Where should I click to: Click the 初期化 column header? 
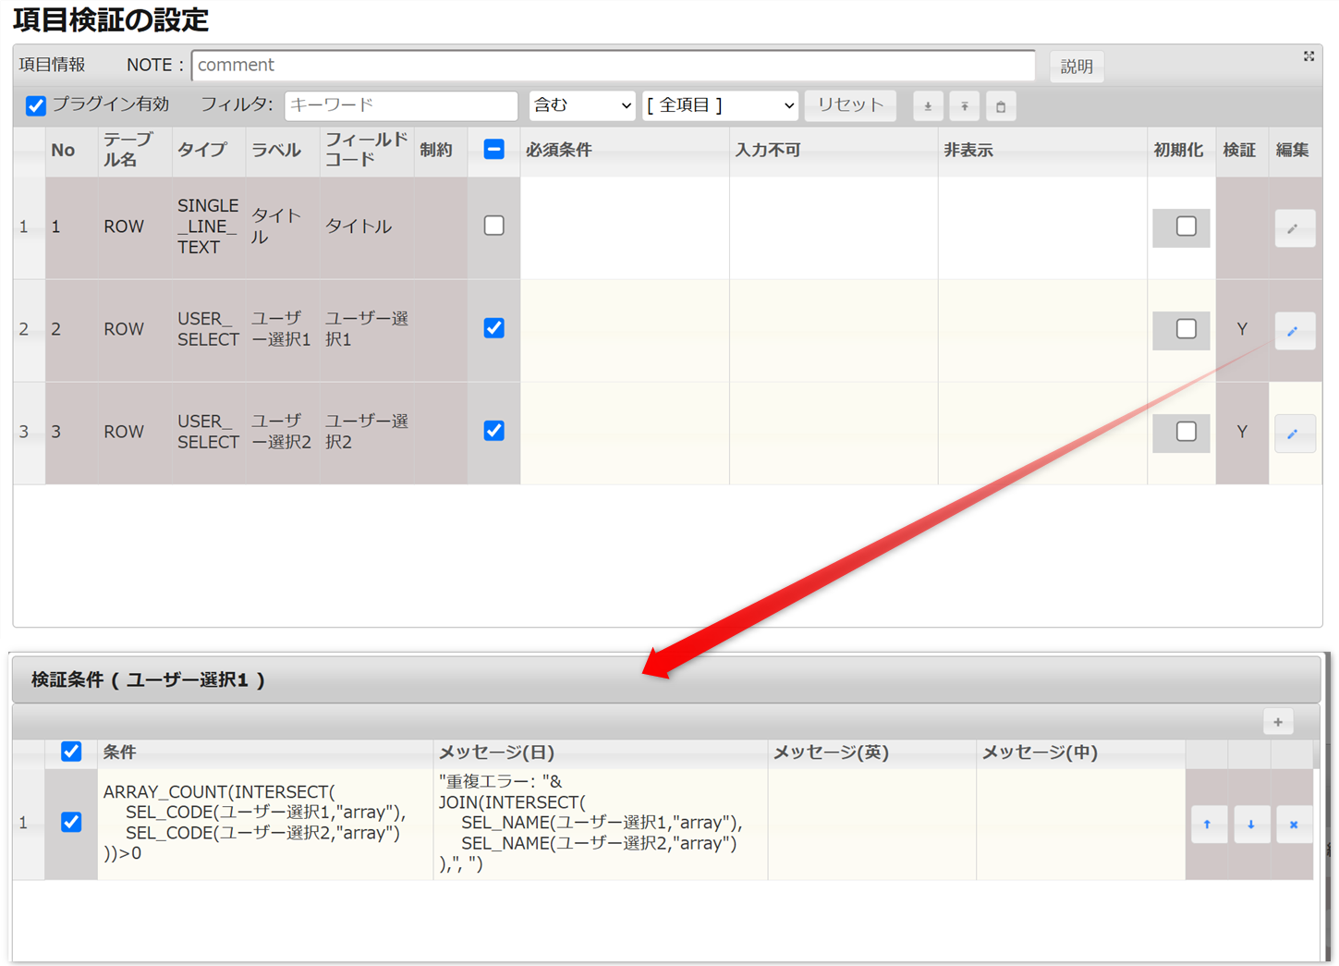point(1181,150)
